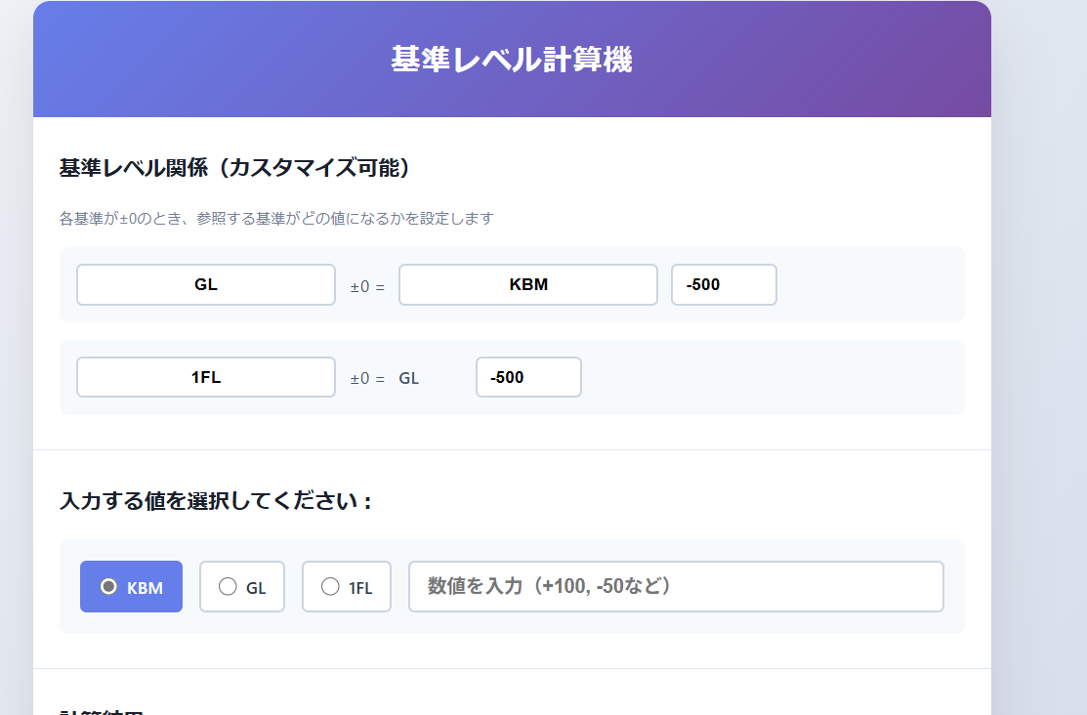
Task: Click the GL name field in first row
Action: pos(206,285)
